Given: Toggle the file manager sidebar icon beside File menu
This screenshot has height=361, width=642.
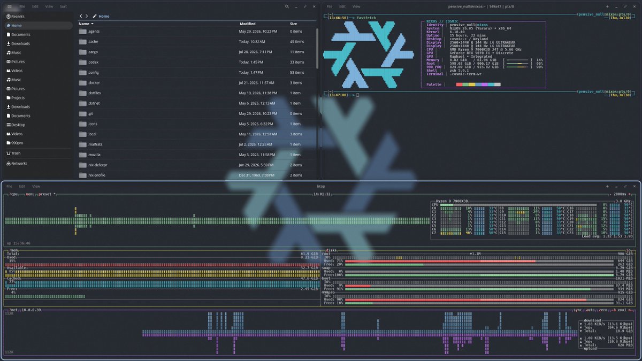Looking at the screenshot, I should click(x=9, y=6).
